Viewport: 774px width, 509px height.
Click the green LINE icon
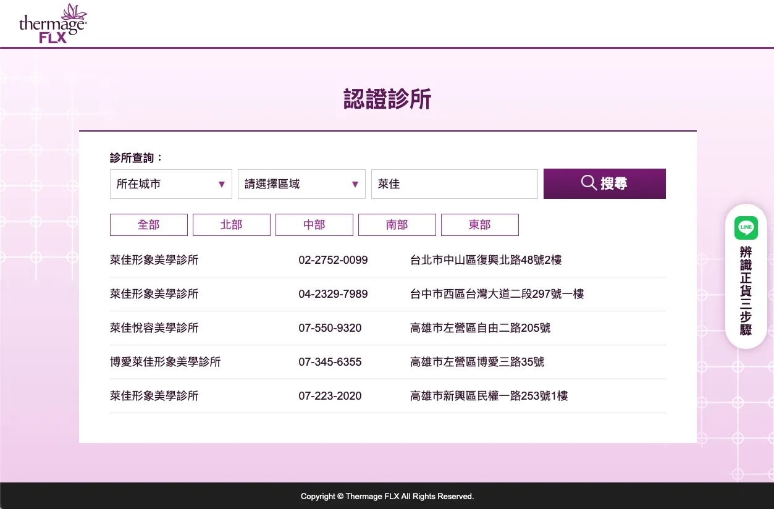(x=746, y=227)
